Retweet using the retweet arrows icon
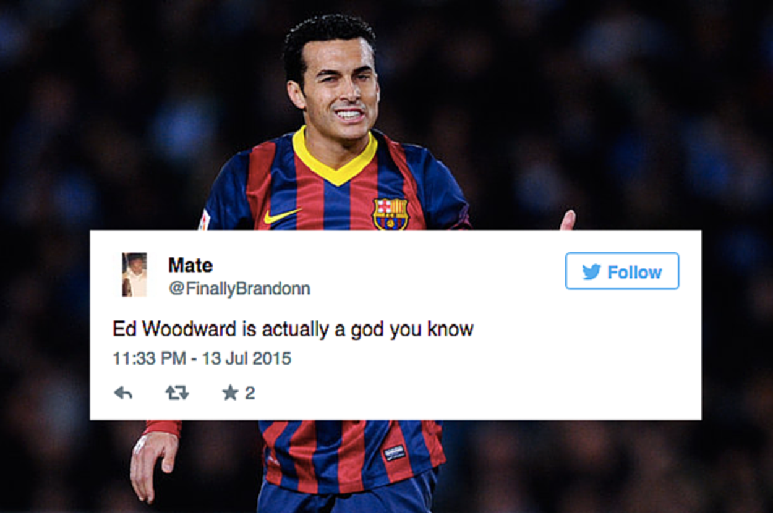Screen dimensions: 773x513 [177, 393]
